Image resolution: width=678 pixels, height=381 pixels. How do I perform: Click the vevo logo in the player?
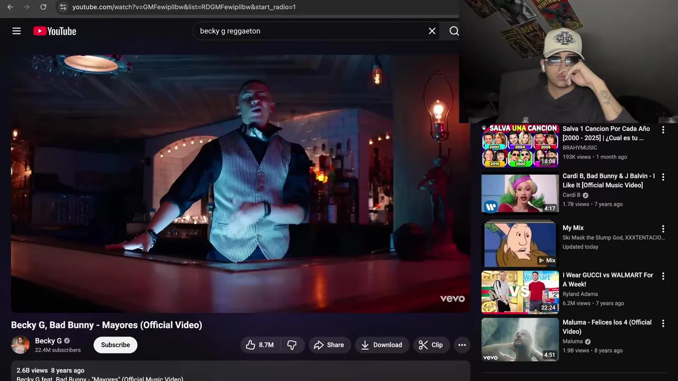pos(452,299)
